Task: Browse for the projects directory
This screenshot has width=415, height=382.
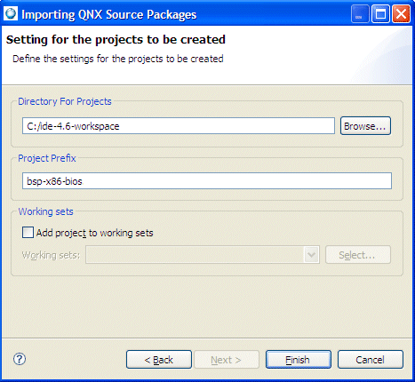Action: click(x=365, y=126)
